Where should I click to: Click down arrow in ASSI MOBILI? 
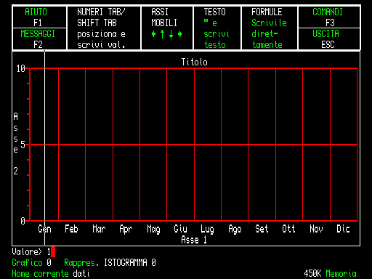coord(171,34)
